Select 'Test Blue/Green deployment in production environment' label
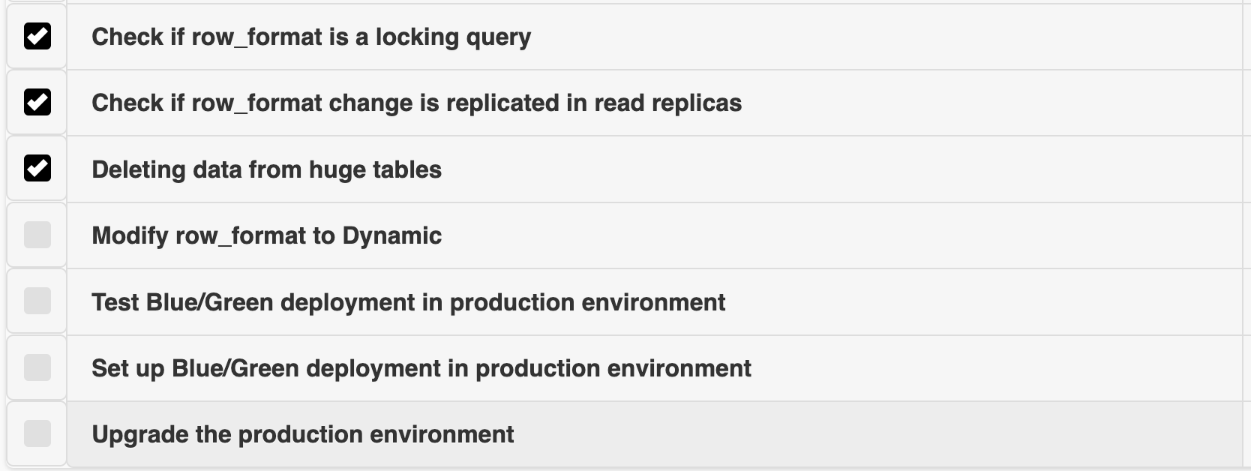 pyautogui.click(x=408, y=301)
